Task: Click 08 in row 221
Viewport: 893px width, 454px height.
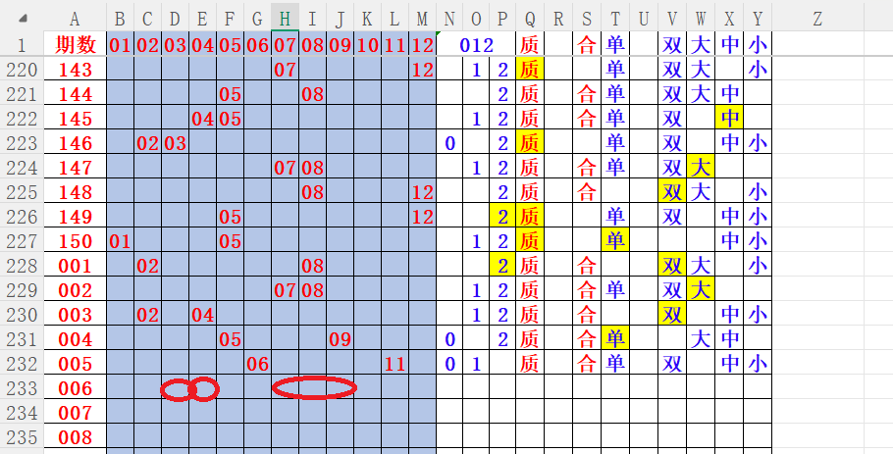Action: click(312, 94)
